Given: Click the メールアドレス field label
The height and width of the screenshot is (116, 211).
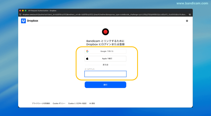Looking at the screenshot, I should tap(89, 69).
